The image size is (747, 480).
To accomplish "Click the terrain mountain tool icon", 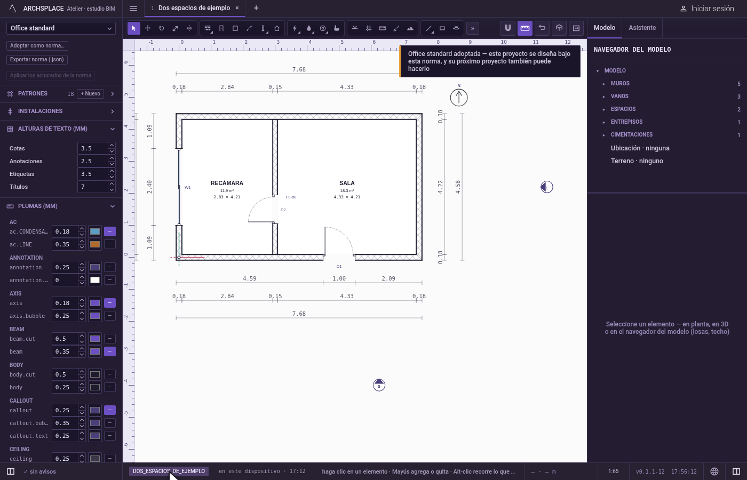I will [410, 28].
